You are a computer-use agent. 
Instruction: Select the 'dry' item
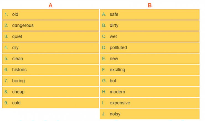point(50,47)
